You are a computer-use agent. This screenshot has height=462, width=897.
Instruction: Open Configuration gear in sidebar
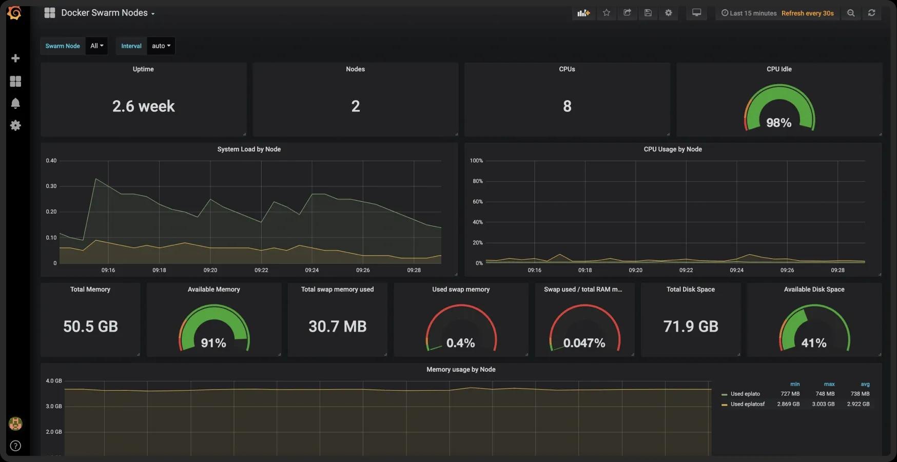(15, 126)
